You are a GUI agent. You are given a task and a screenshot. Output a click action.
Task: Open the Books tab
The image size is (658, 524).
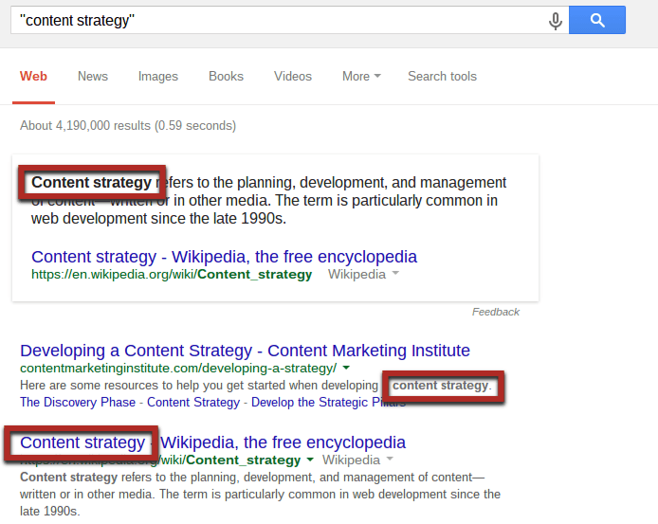coord(227,77)
